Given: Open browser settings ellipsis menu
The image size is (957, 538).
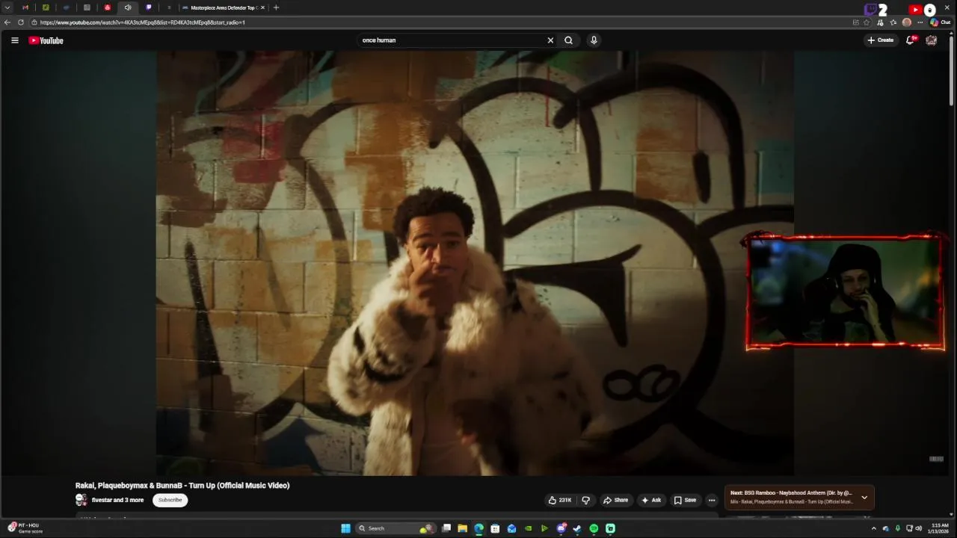Looking at the screenshot, I should pyautogui.click(x=920, y=22).
